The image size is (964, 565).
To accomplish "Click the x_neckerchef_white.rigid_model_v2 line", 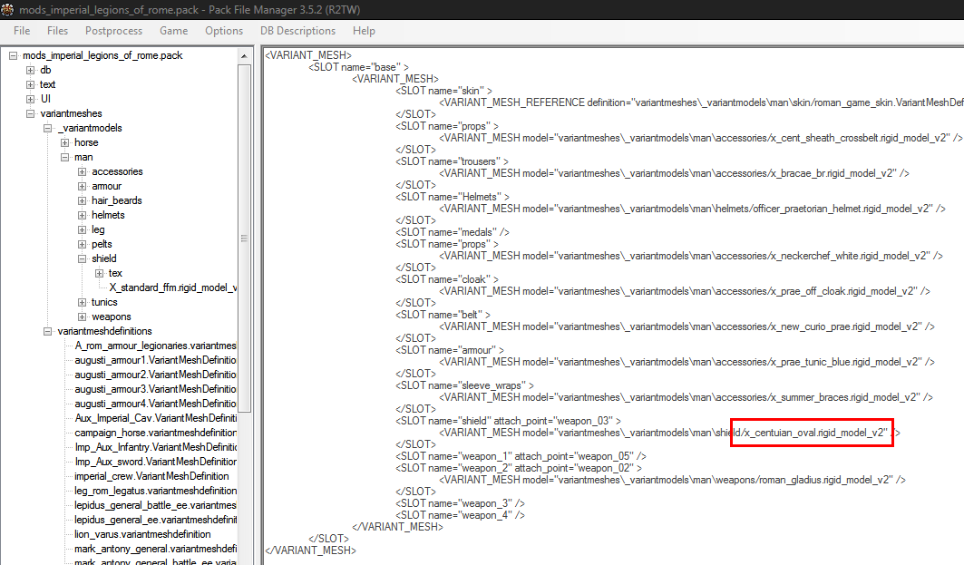I will (691, 256).
